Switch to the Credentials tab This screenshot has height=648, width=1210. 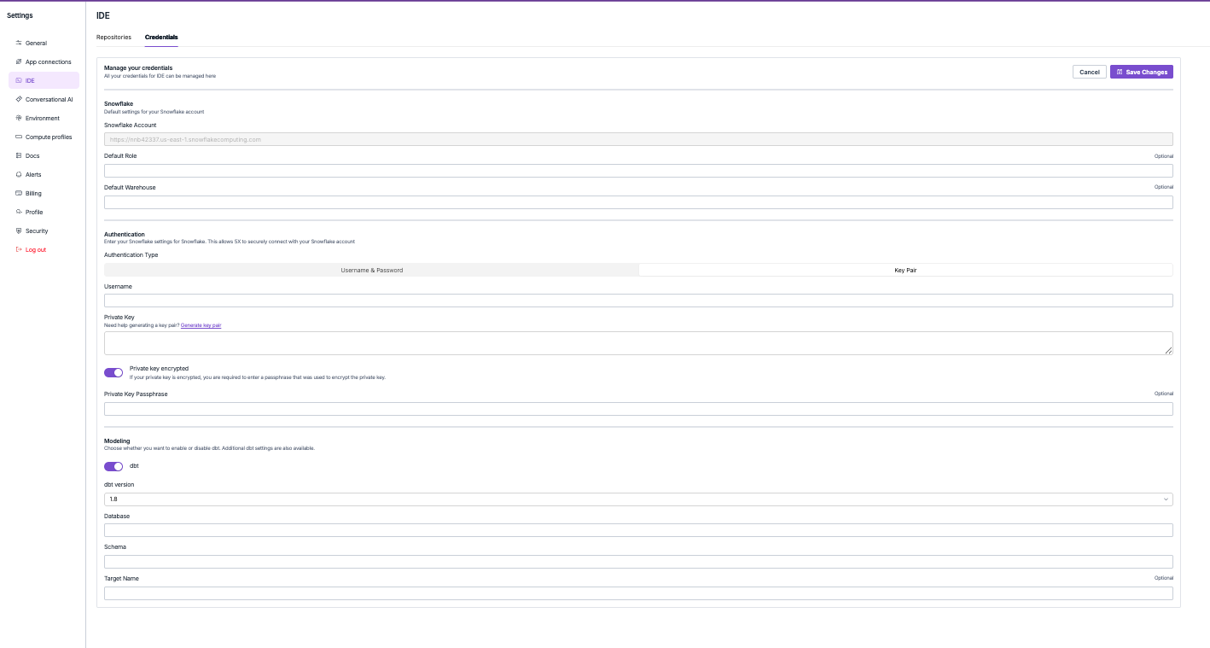(x=161, y=37)
